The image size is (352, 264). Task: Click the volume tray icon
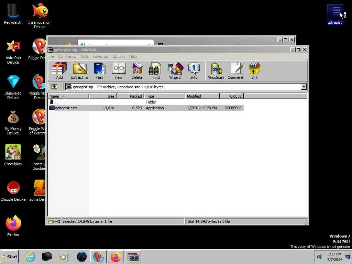[319, 257]
